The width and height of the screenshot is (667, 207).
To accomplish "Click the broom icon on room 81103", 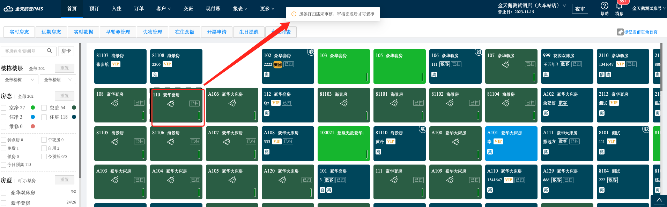I will point(344,103).
